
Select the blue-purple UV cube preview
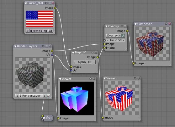coord(77,99)
